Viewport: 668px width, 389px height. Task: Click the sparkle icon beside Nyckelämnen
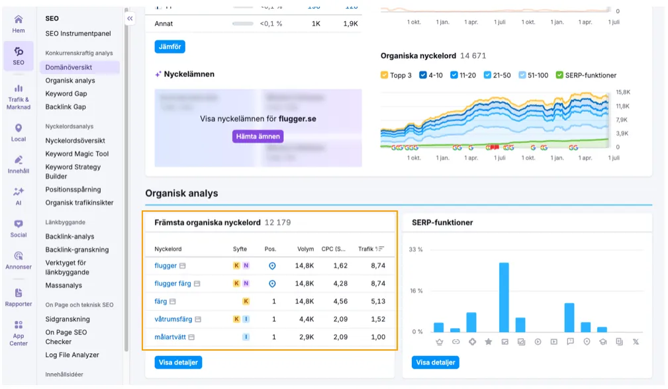click(158, 74)
